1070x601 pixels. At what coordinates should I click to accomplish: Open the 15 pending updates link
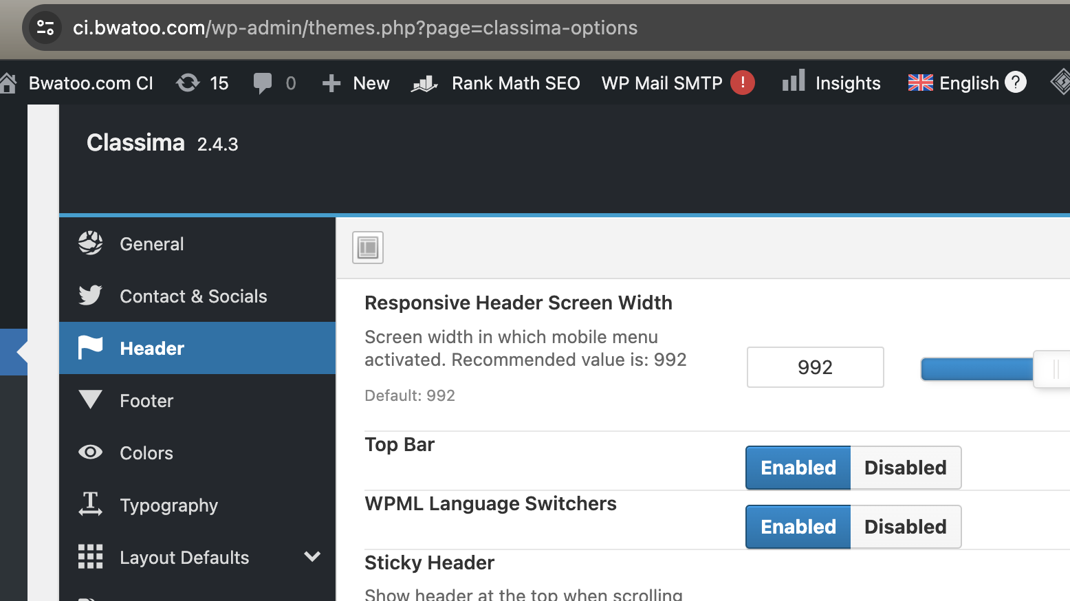point(219,83)
